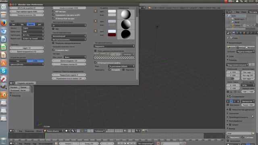Open the Выделение menu in 3D view header

pyautogui.click(x=29, y=131)
